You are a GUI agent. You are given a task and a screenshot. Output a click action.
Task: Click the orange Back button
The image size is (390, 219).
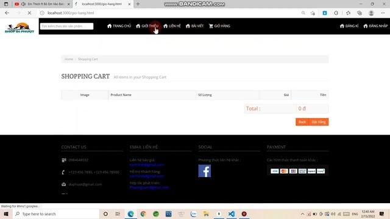pyautogui.click(x=302, y=122)
